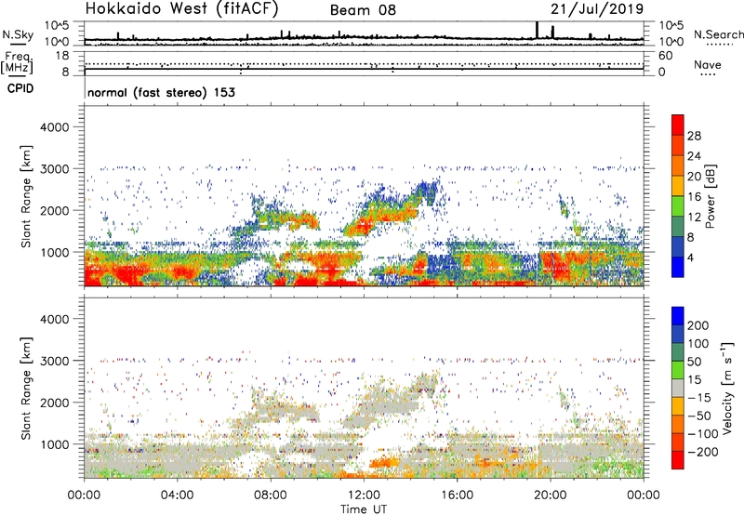Click the '20:00' time tick label
This screenshot has height=515, width=744.
point(550,495)
